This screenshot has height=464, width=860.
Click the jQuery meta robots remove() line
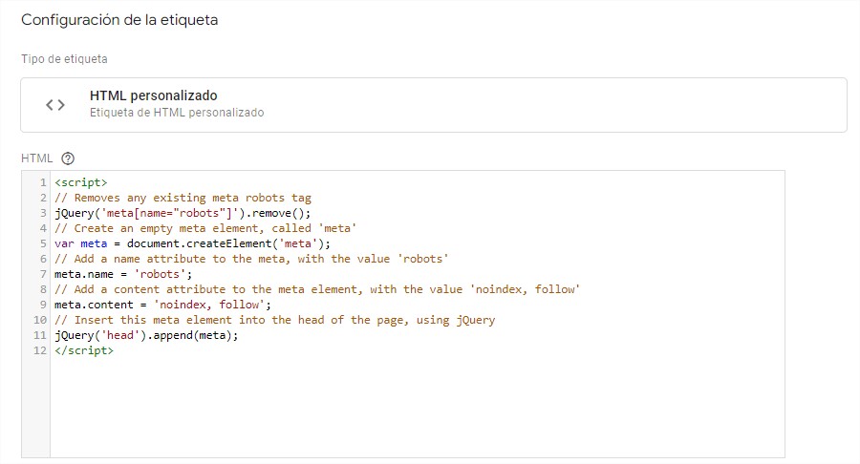coord(183,213)
